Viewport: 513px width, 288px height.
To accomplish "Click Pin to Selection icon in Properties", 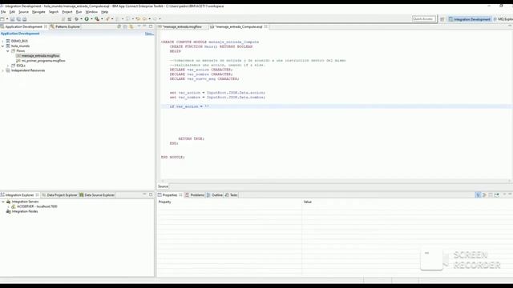I will tap(497, 195).
